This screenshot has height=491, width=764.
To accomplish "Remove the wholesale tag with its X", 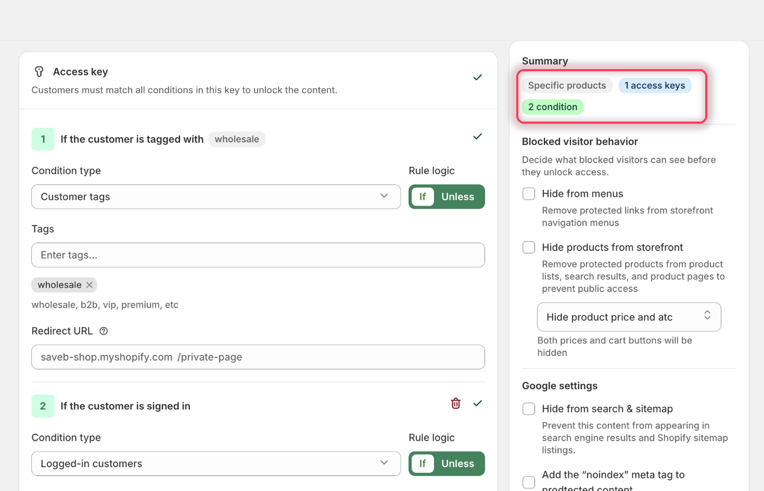I will click(90, 285).
